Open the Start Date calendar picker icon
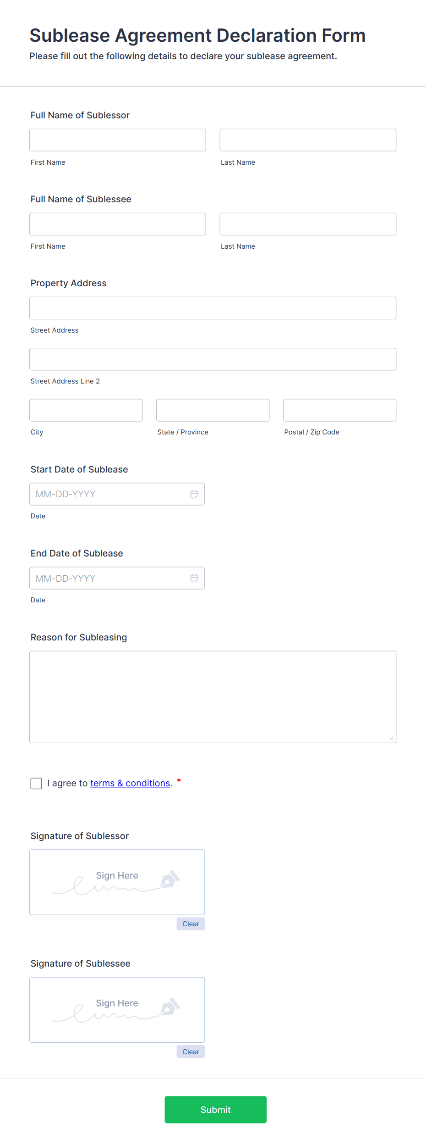The width and height of the screenshot is (426, 1146). tap(194, 494)
